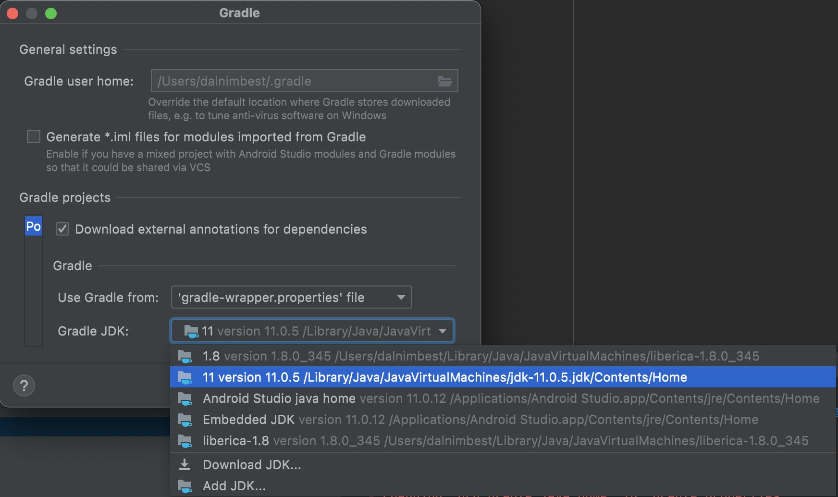Click the Gradle user home label
The width and height of the screenshot is (838, 497).
click(x=79, y=81)
